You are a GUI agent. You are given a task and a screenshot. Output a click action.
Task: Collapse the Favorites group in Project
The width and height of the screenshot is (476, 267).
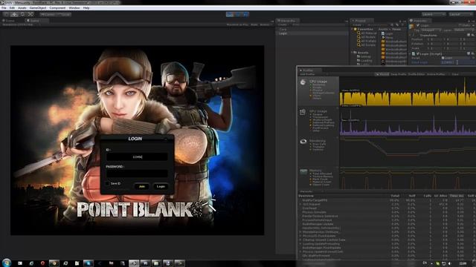click(x=353, y=29)
